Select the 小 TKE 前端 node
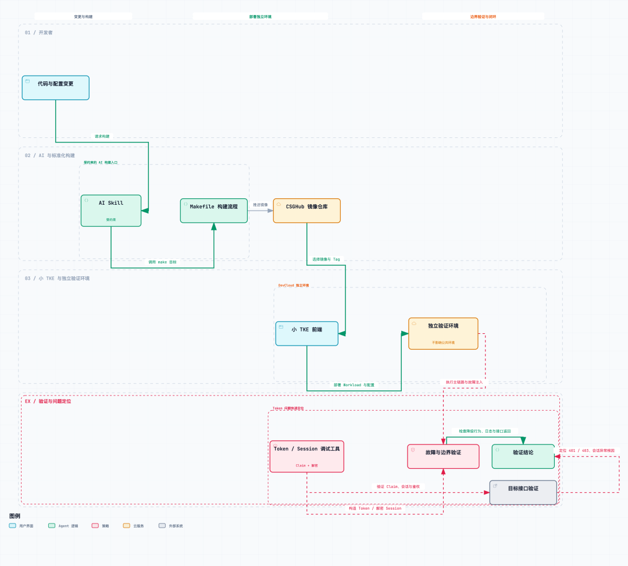 click(x=307, y=334)
